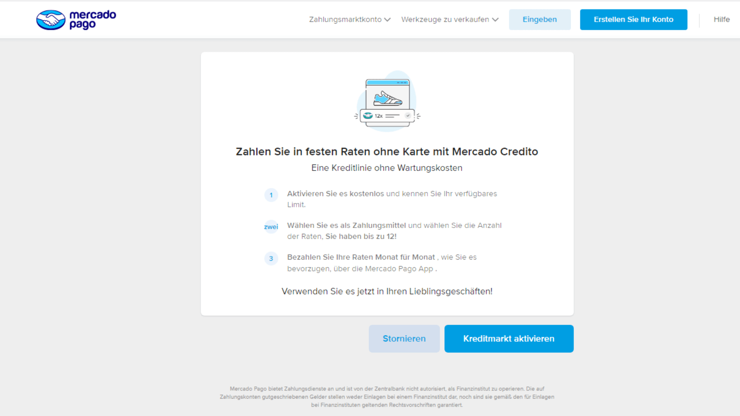Click the step 3 number badge
This screenshot has width=740, height=416.
(x=271, y=258)
